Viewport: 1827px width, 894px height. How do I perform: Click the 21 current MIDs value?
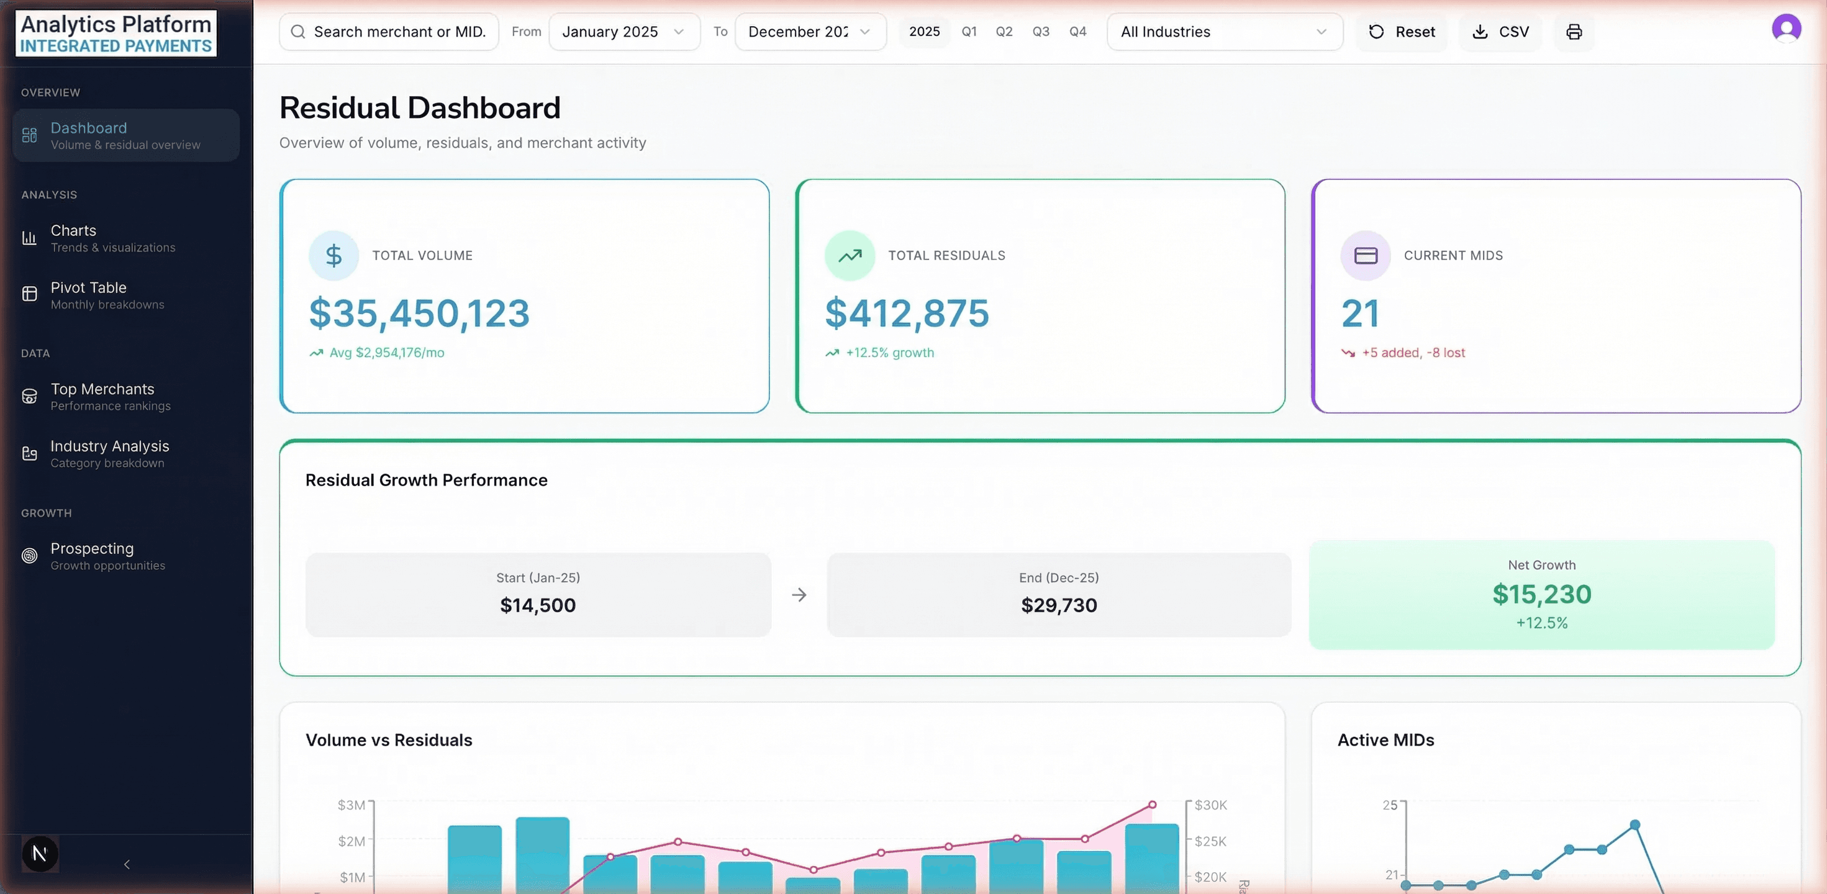point(1361,313)
